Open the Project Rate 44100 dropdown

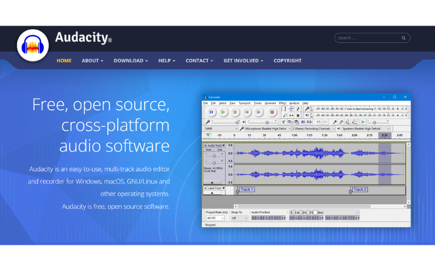(215, 218)
